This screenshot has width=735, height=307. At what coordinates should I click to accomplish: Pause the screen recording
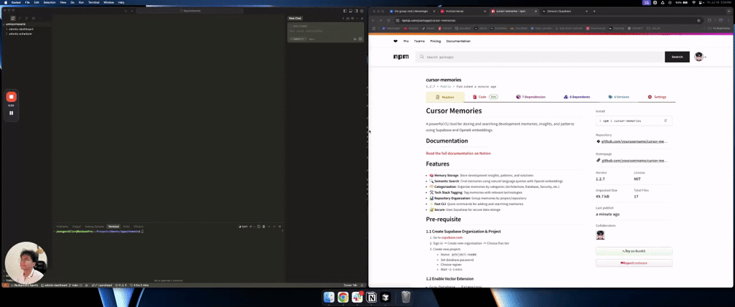11,113
